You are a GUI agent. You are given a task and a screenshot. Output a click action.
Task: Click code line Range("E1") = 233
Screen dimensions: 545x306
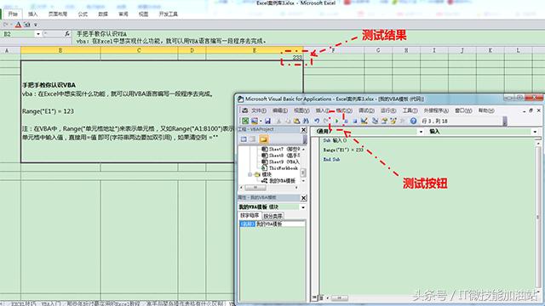(343, 150)
